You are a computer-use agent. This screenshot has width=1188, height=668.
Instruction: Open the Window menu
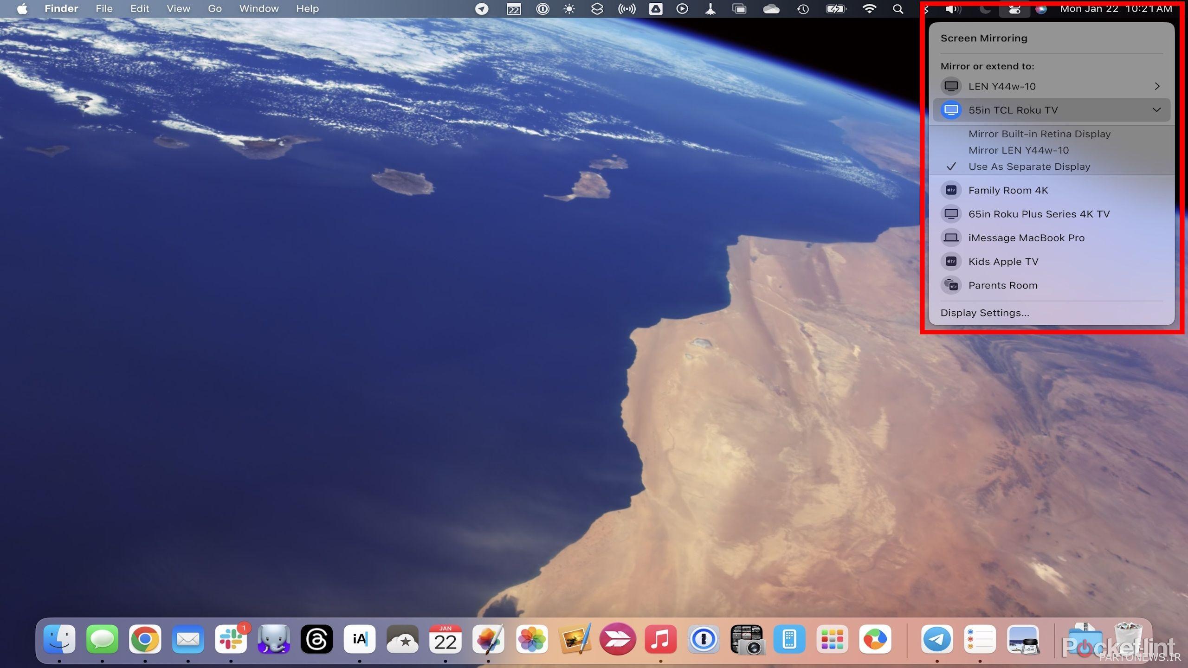pos(258,9)
